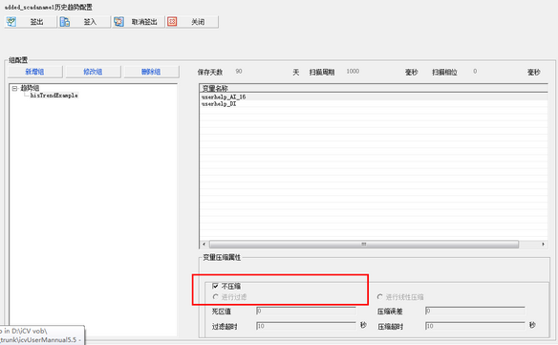Collapse the 趋势组 tree node expander
The image size is (558, 345).
14,88
